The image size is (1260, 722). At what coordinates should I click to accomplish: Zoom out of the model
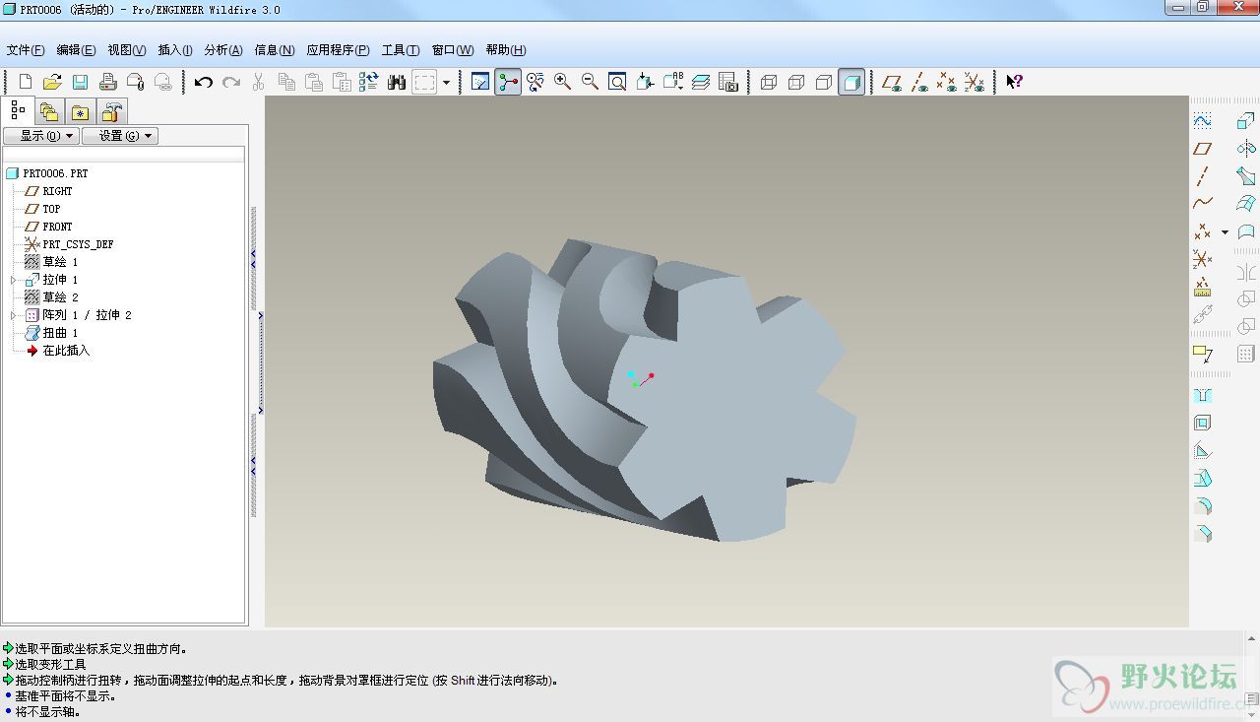pos(590,82)
